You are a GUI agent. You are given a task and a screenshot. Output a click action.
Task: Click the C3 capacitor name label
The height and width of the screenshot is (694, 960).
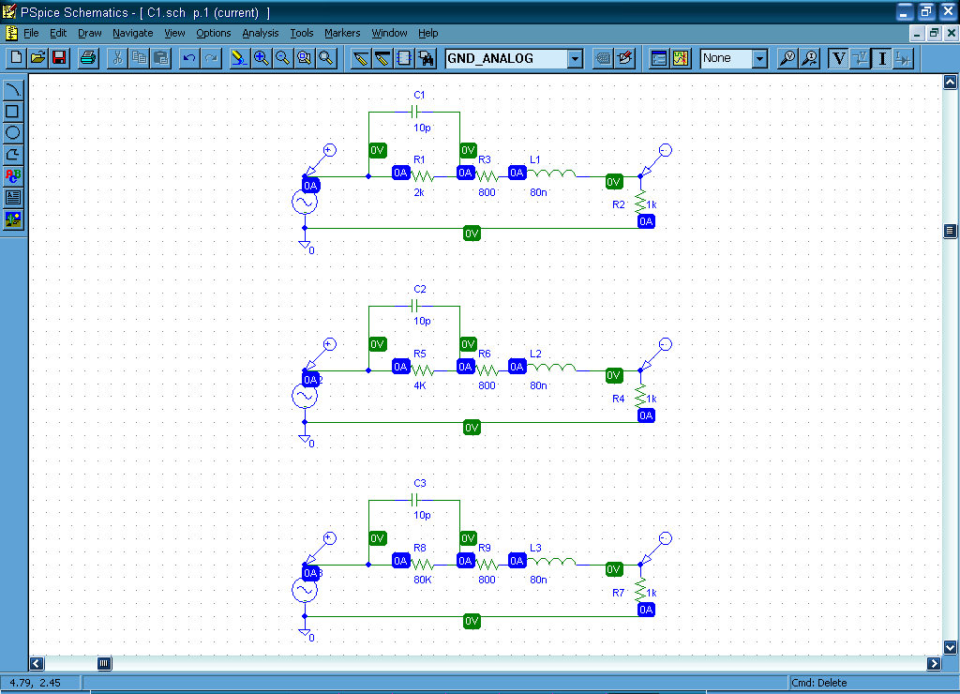419,483
